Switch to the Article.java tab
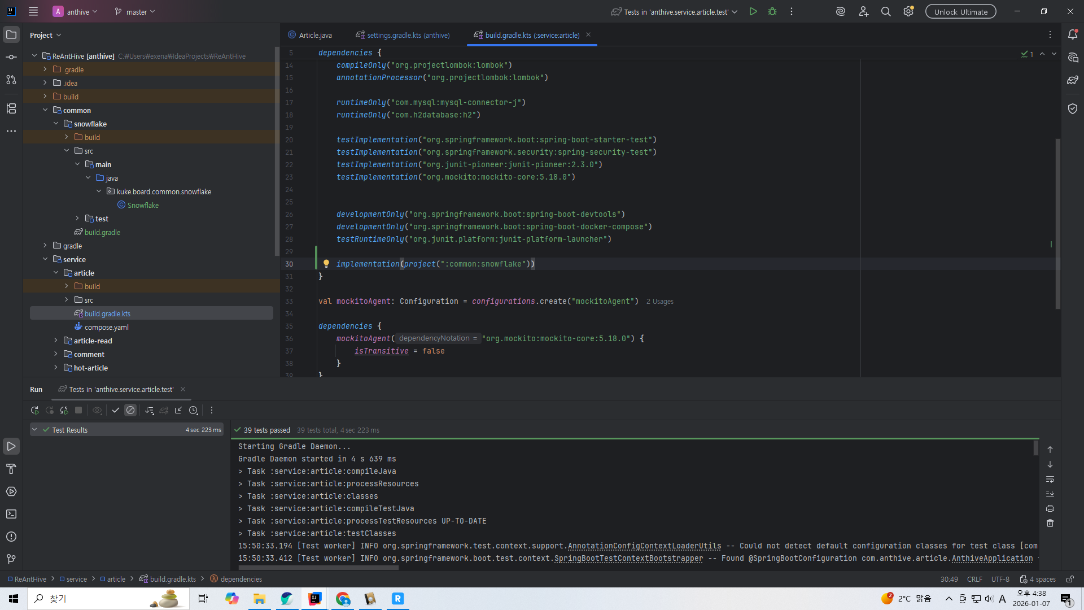Image resolution: width=1084 pixels, height=610 pixels. point(314,35)
